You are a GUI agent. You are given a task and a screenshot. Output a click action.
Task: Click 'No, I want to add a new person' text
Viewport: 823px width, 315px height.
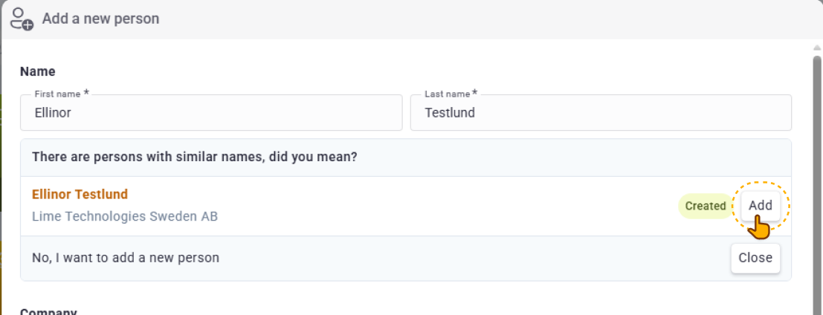(x=126, y=258)
